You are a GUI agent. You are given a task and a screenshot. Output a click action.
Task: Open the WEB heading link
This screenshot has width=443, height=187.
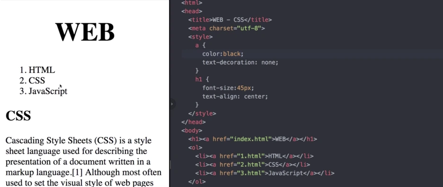click(85, 32)
